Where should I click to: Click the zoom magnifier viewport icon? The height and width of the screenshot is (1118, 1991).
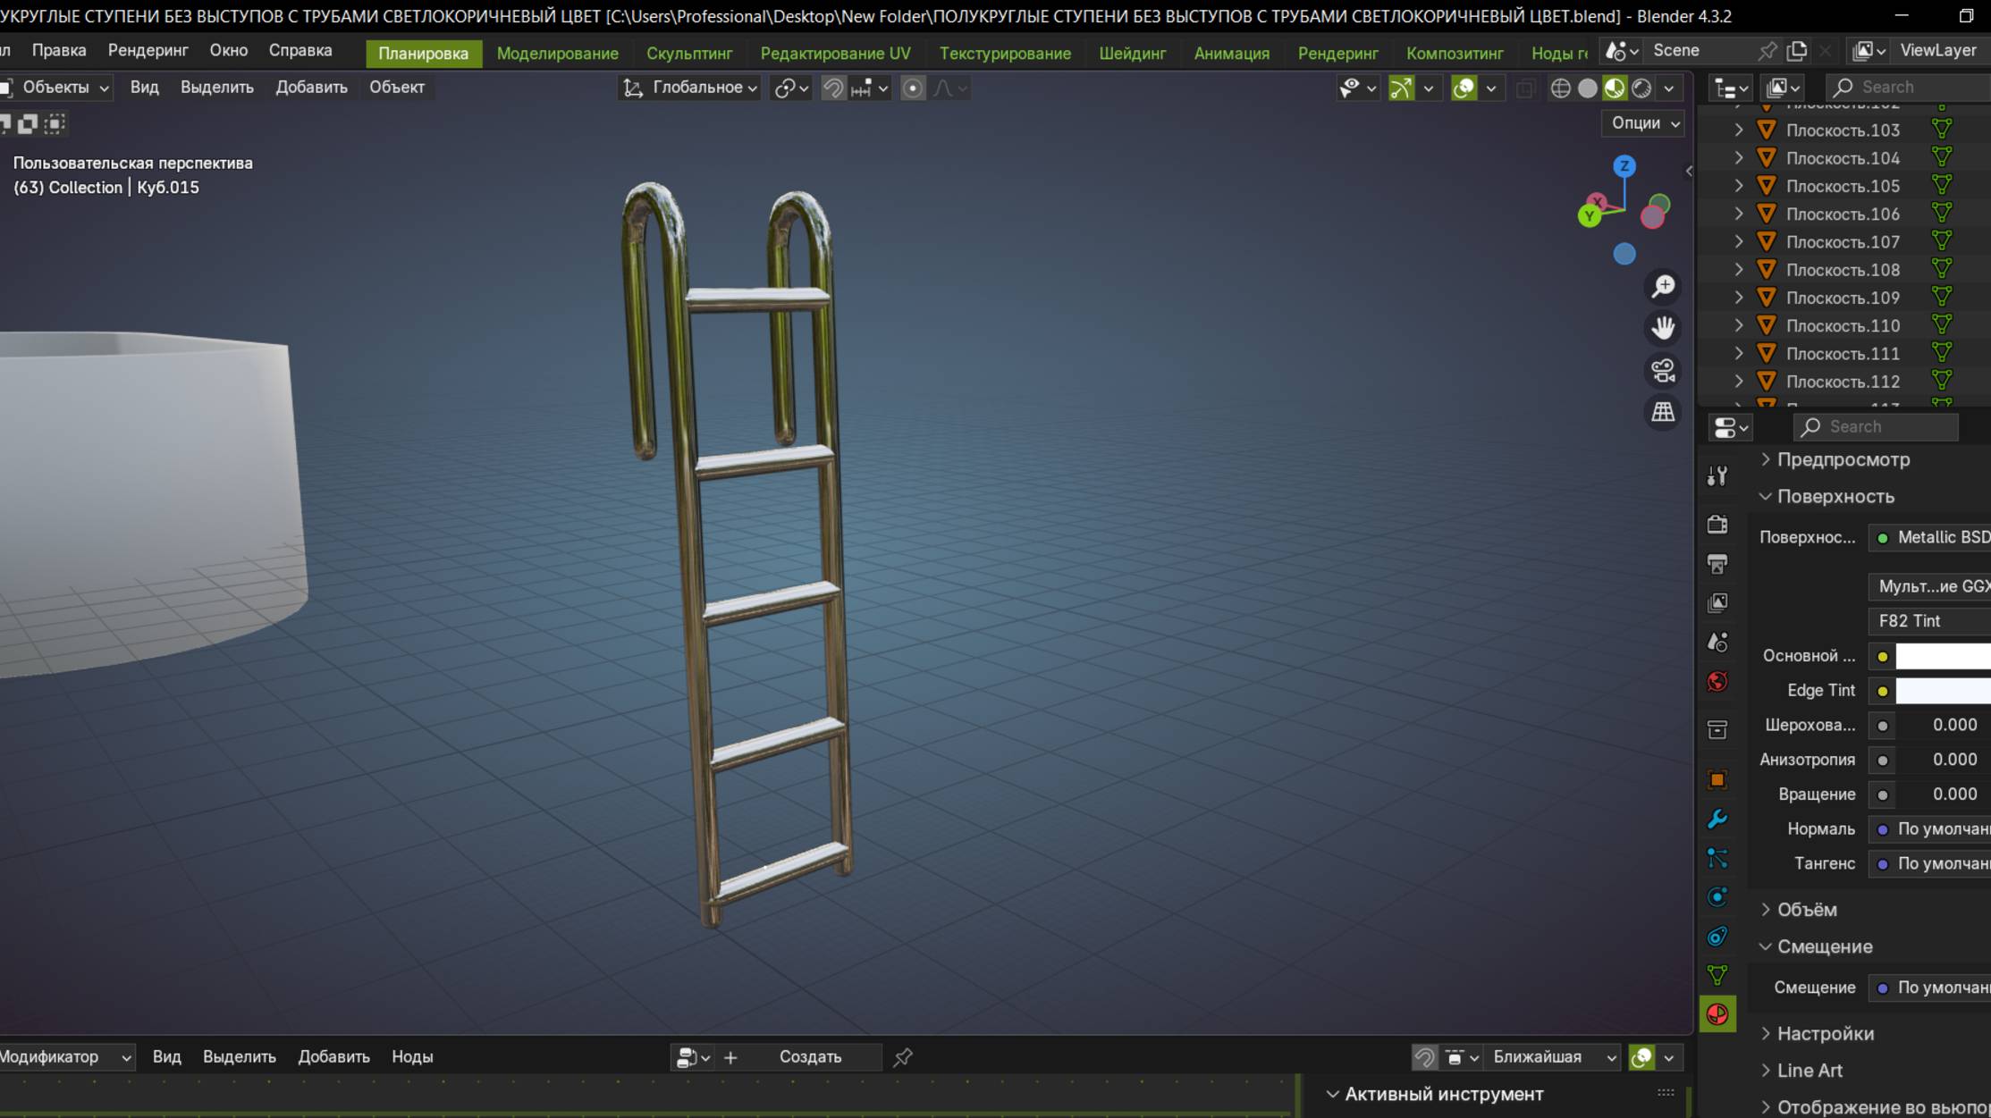1663,287
